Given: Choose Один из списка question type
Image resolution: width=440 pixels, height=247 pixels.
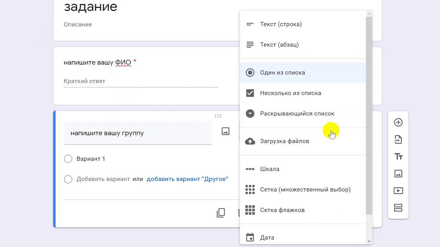Looking at the screenshot, I should [x=282, y=73].
